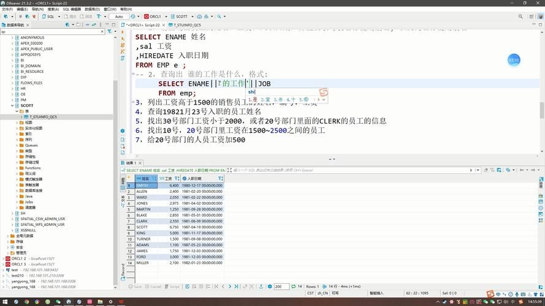Go to the first result row
Screen dimensions: 545x306
click(216, 286)
